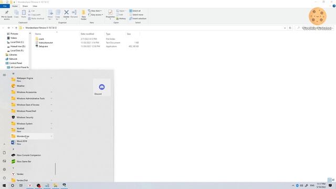Open the Recent locations dropdown arrow
The height and width of the screenshot is (189, 336).
(x=13, y=28)
